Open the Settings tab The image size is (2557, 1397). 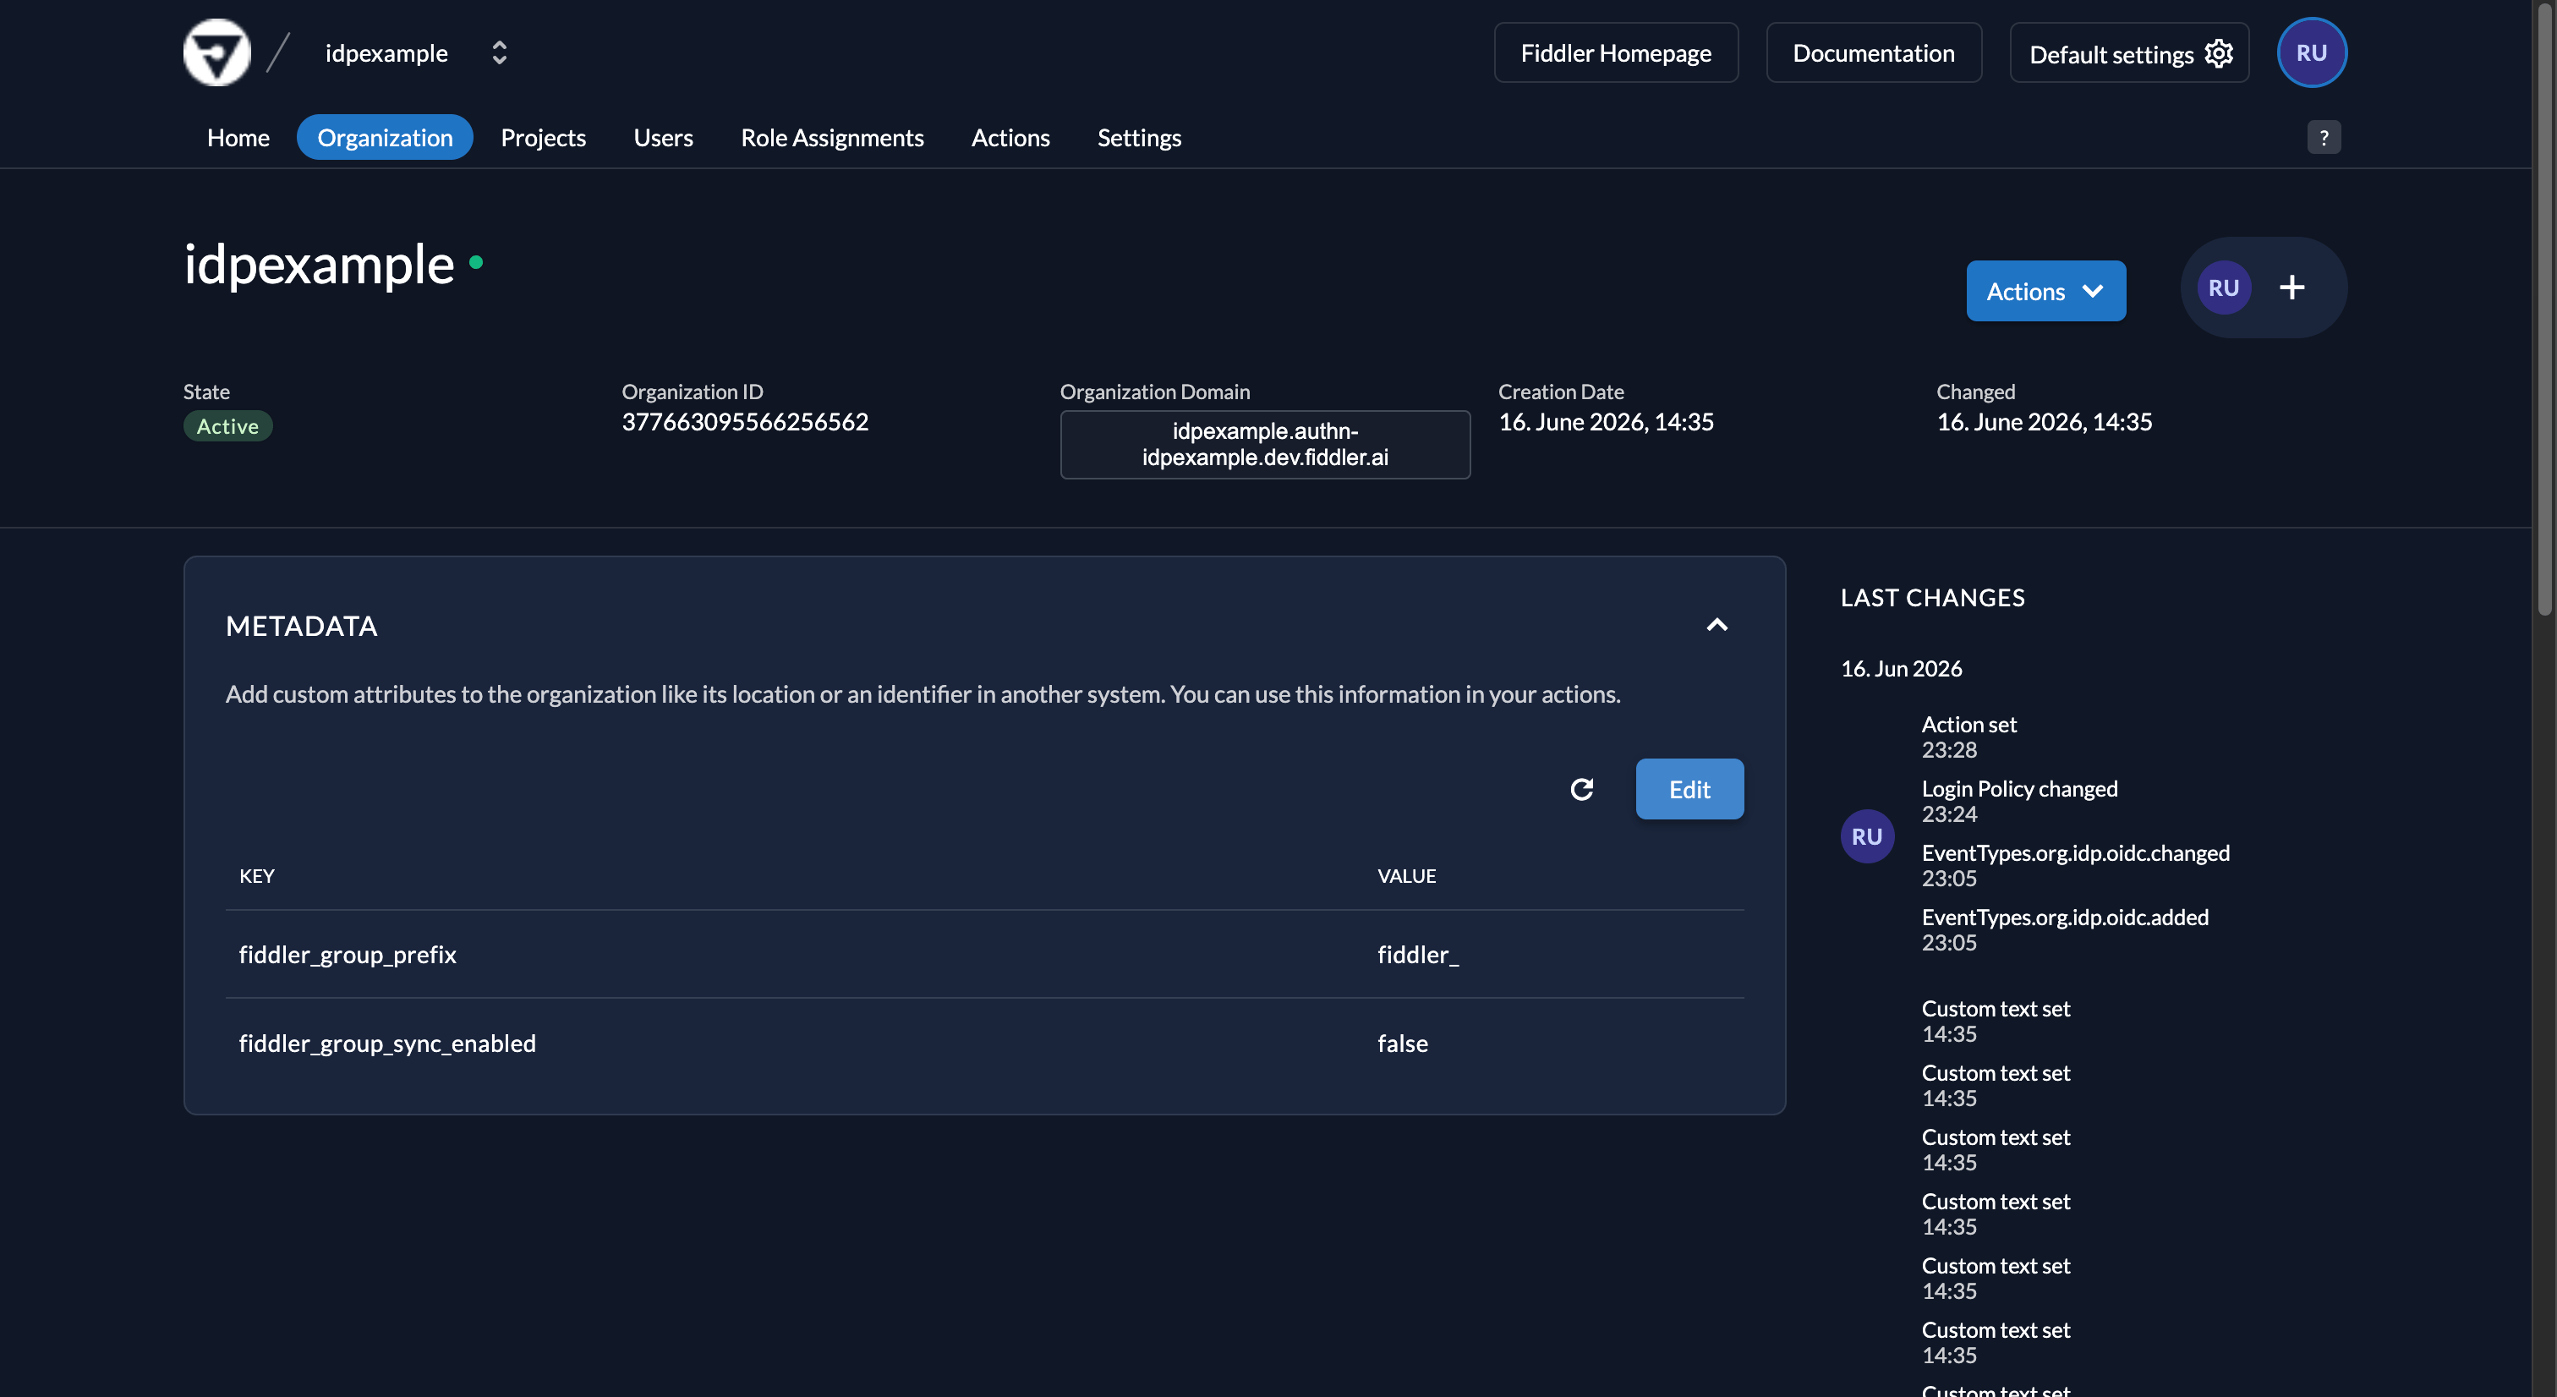click(x=1138, y=137)
